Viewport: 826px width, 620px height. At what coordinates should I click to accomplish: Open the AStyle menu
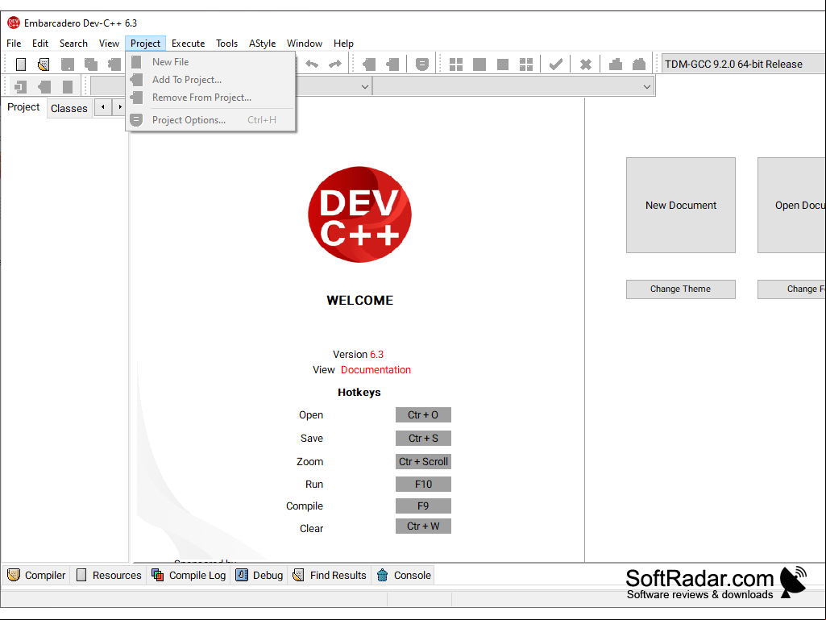(263, 44)
